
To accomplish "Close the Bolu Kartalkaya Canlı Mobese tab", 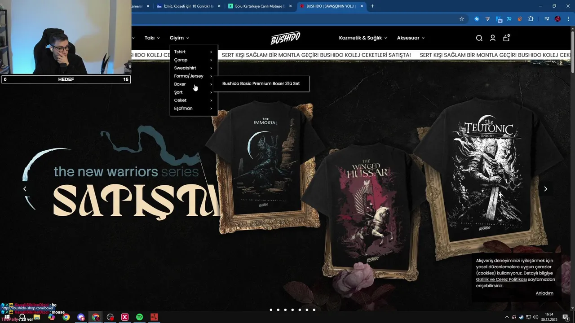I will [291, 6].
